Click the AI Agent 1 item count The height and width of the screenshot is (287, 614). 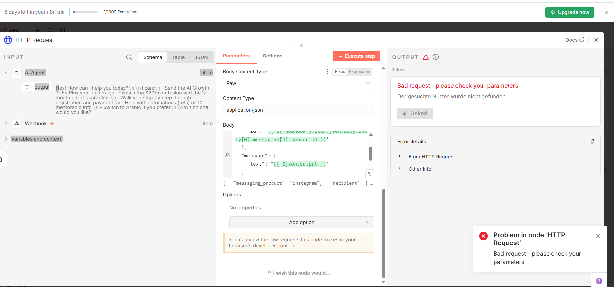[x=206, y=73]
